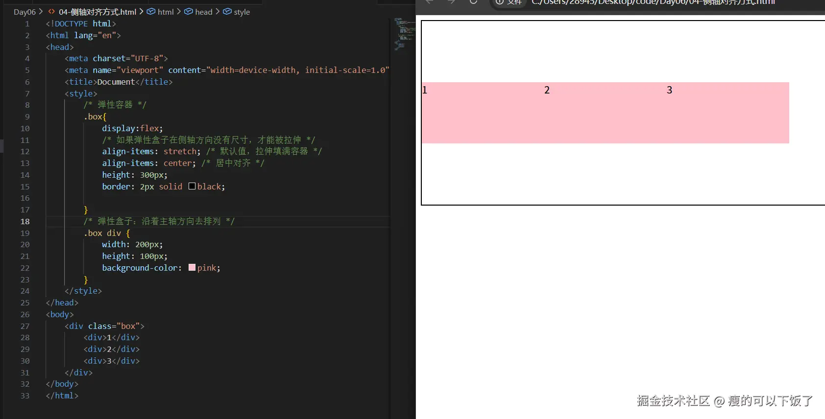Screen dimensions: 825x419
Task: Click 'stretch' value on line 12
Action: coord(180,151)
